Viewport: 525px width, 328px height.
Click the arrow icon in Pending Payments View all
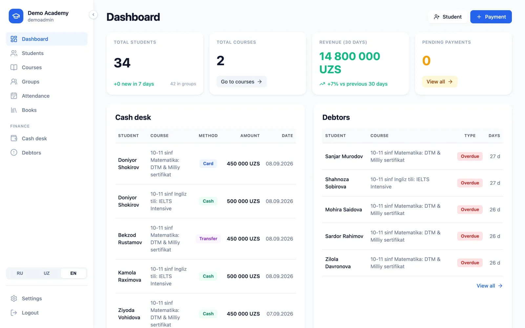pyautogui.click(x=450, y=82)
